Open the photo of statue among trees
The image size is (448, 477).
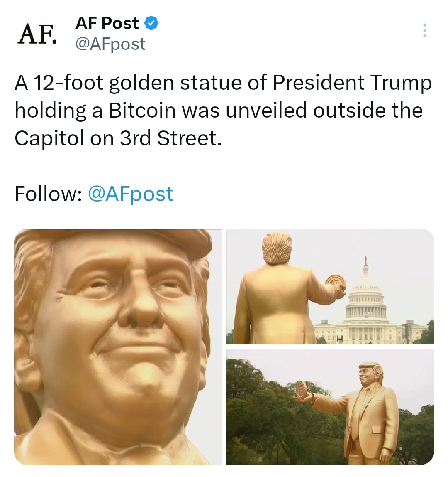pyautogui.click(x=330, y=407)
